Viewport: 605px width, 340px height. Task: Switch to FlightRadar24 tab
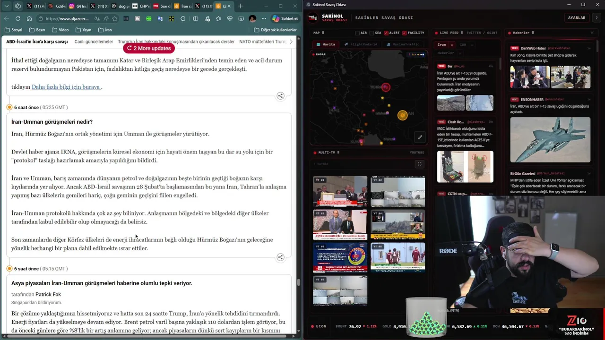(361, 44)
